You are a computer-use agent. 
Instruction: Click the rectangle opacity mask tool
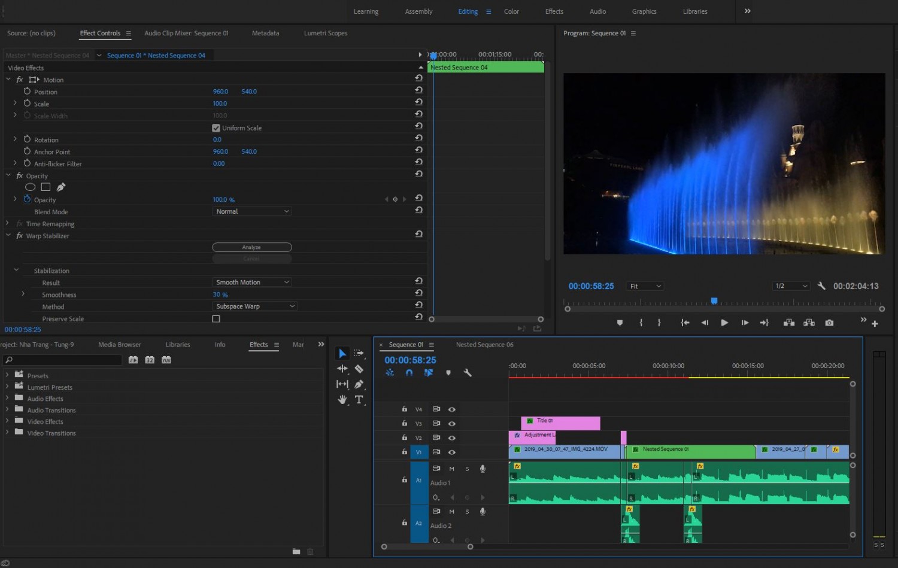[45, 187]
